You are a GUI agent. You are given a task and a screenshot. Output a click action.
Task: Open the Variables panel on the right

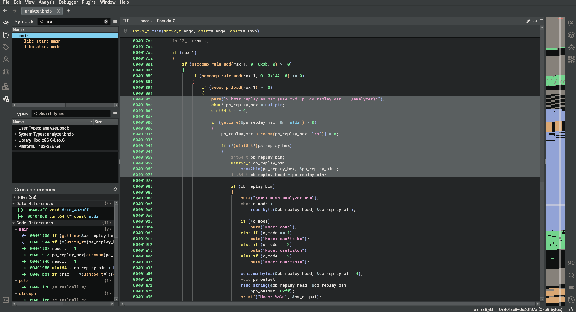click(572, 22)
